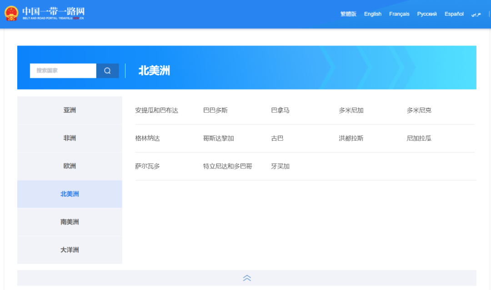Image resolution: width=491 pixels, height=290 pixels.
Task: Click the 中国一带一路网 site title
Action: pos(53,10)
